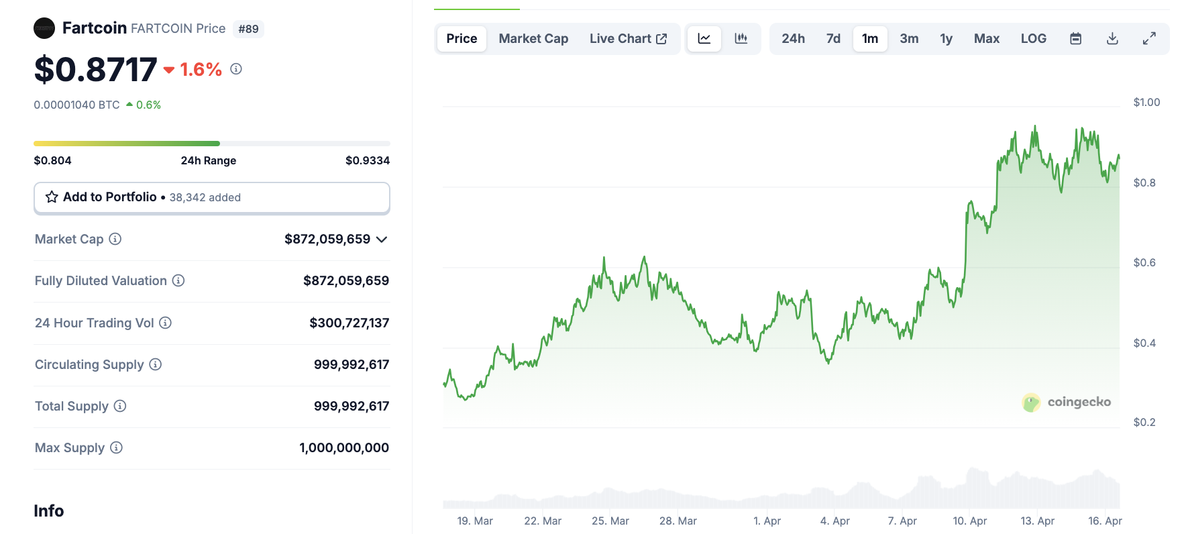This screenshot has width=1186, height=534.
Task: Click the info icon beside Max Supply
Action: (116, 447)
